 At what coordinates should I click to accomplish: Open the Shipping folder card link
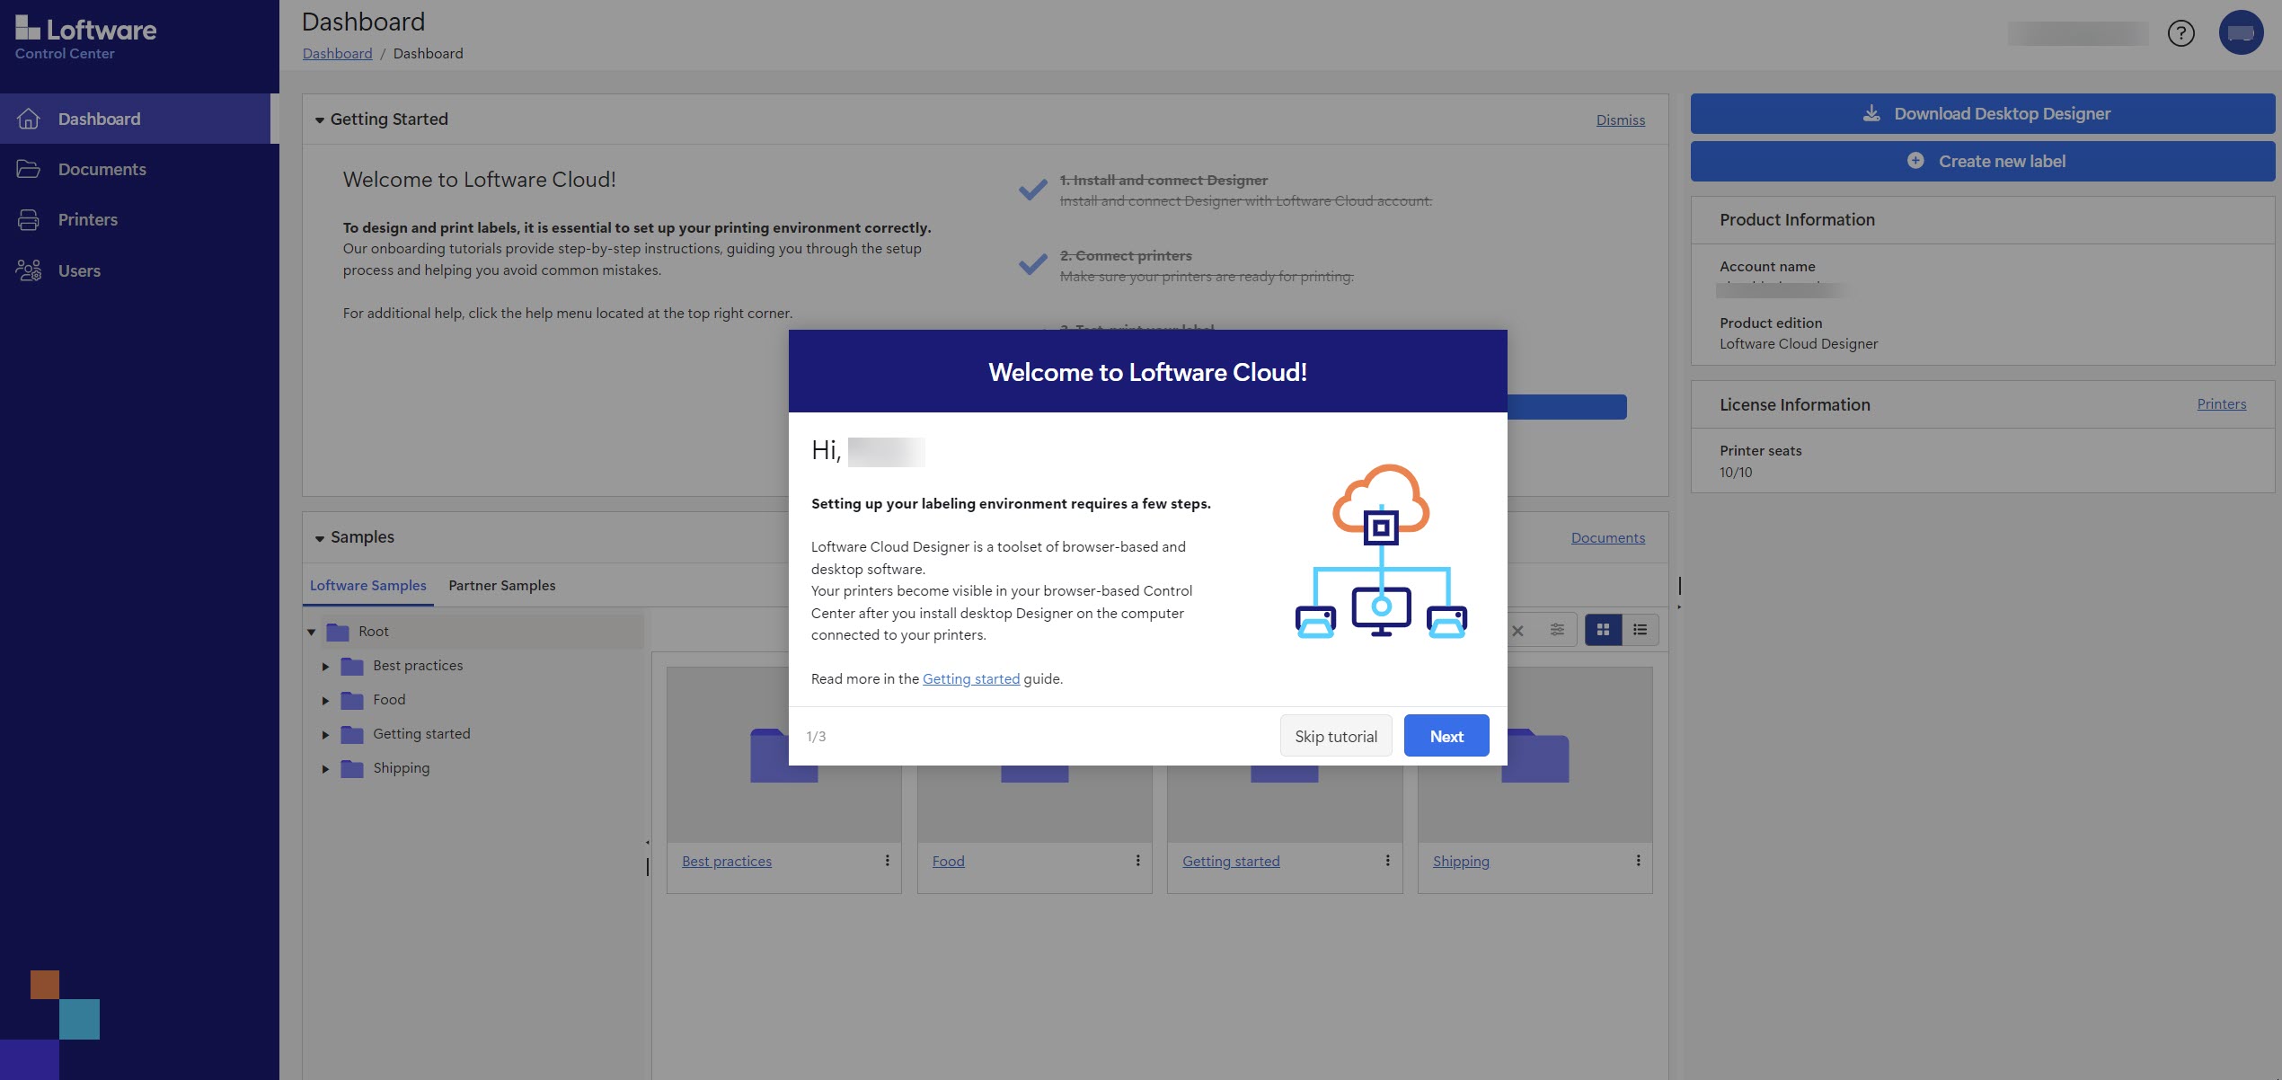(1461, 861)
